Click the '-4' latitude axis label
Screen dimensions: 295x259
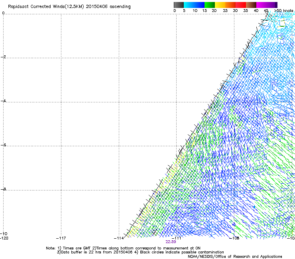point(3,101)
